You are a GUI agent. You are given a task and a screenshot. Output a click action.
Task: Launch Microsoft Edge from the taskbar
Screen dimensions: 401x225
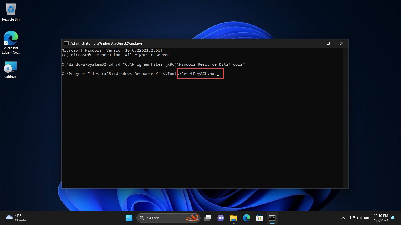pyautogui.click(x=246, y=218)
